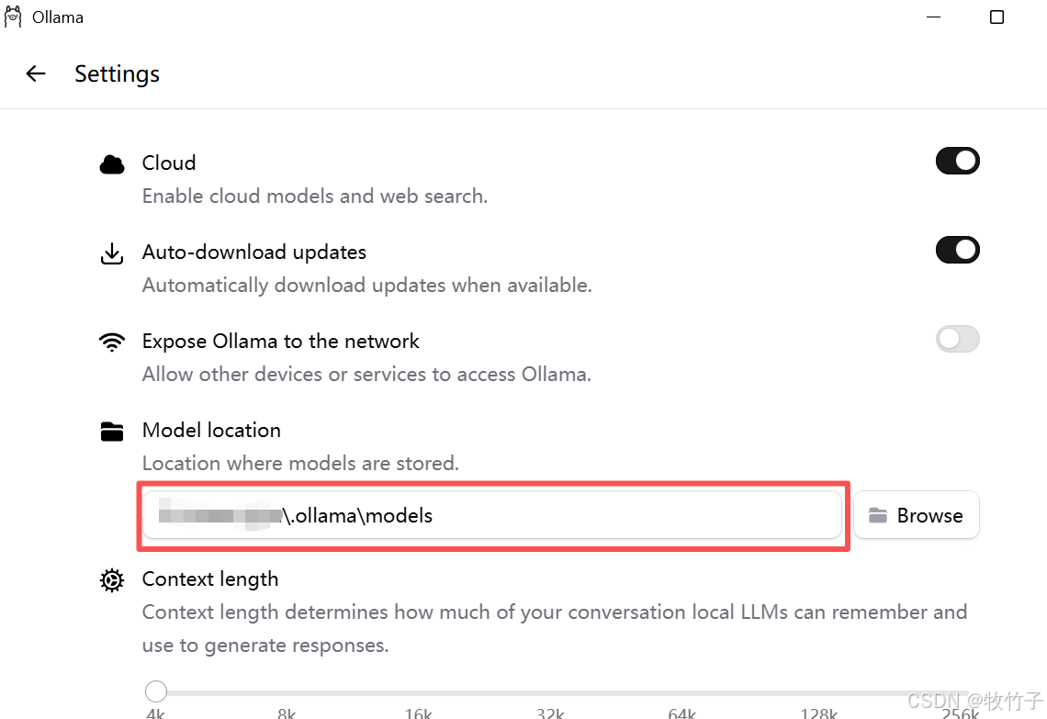The image size is (1047, 719).
Task: Disable the Cloud toggle switch
Action: click(958, 161)
